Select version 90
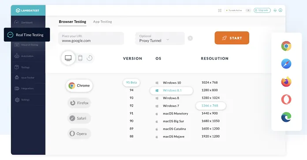Viewport: 307px width, 160px height. pyautogui.click(x=131, y=121)
